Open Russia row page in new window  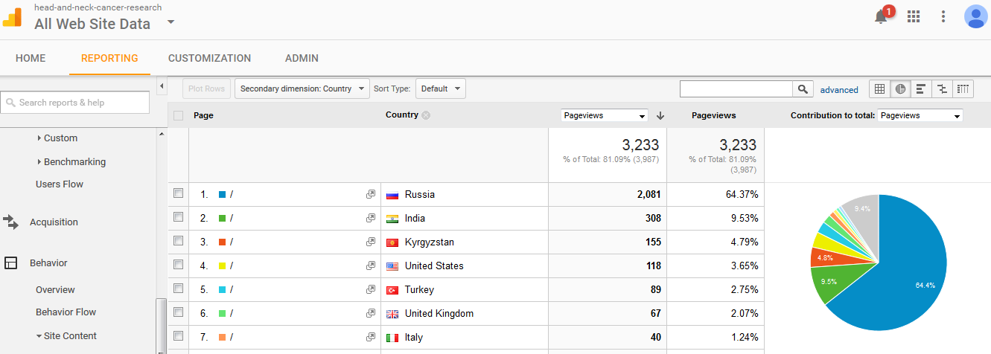(x=370, y=195)
